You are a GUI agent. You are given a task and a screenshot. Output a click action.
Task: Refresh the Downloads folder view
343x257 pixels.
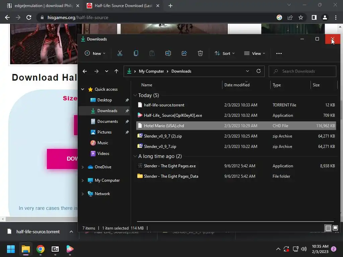(259, 71)
